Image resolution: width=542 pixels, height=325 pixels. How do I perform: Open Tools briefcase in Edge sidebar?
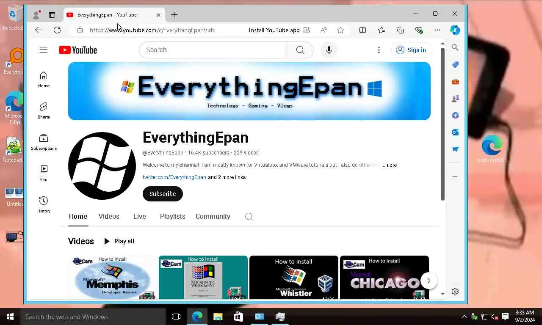point(455,81)
